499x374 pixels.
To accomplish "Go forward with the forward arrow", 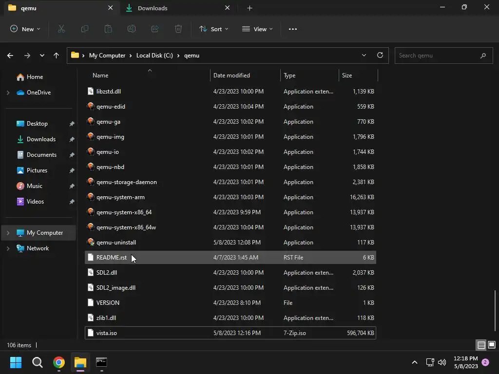I will tap(27, 56).
